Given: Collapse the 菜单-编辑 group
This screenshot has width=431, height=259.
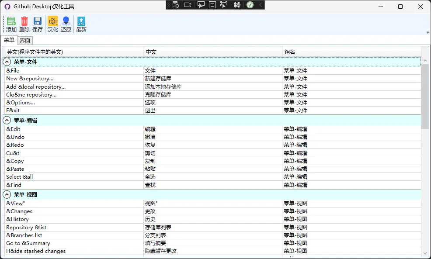Looking at the screenshot, I should pyautogui.click(x=7, y=120).
